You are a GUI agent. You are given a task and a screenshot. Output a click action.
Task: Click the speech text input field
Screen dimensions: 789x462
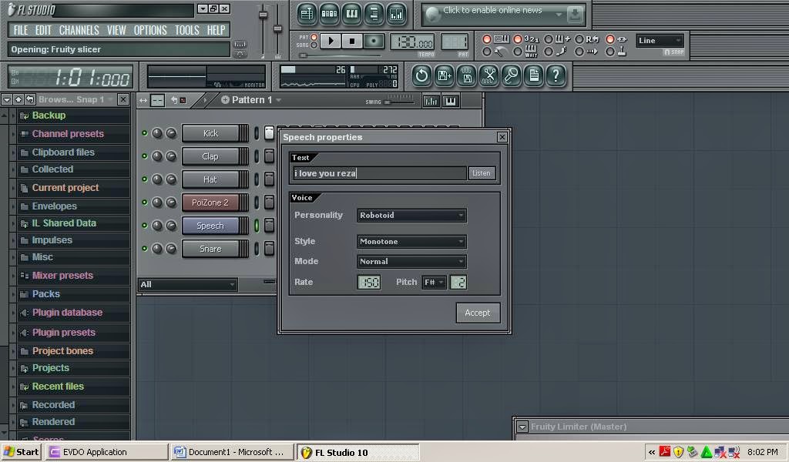(x=379, y=173)
